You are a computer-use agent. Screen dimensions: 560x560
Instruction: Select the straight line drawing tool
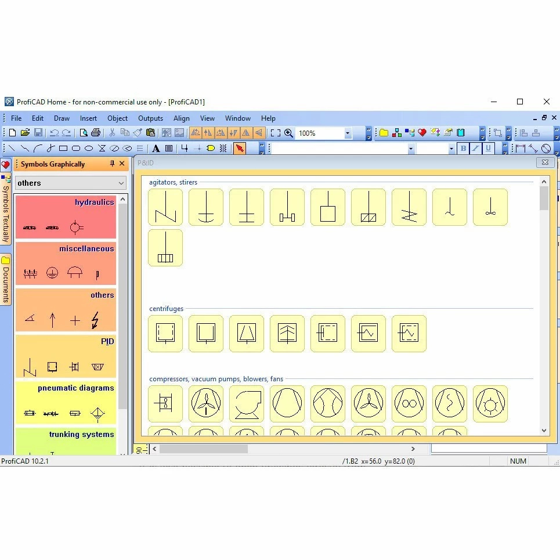(x=12, y=148)
